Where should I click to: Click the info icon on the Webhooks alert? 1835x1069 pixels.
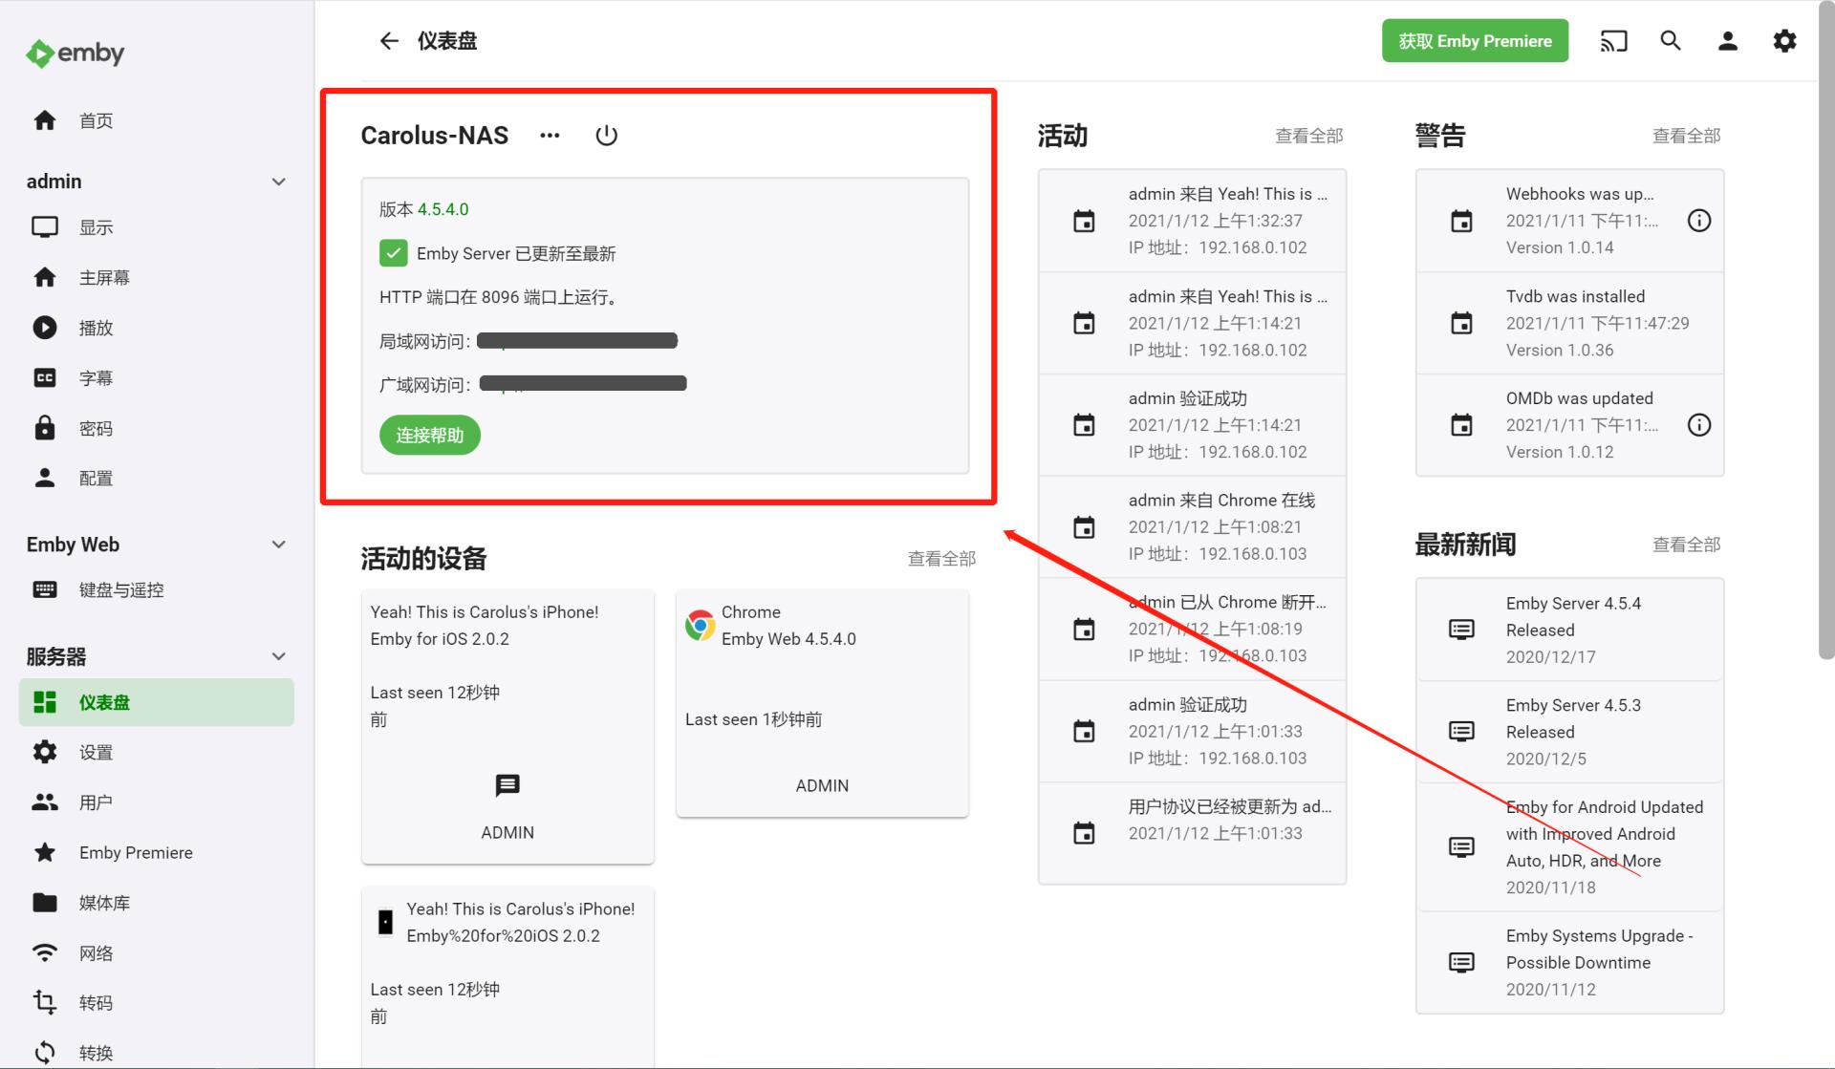(1699, 220)
